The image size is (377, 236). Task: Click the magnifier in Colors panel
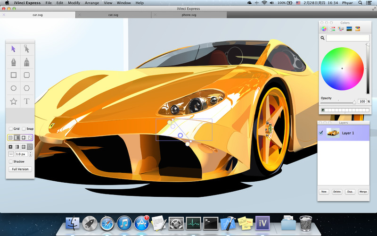point(322,38)
